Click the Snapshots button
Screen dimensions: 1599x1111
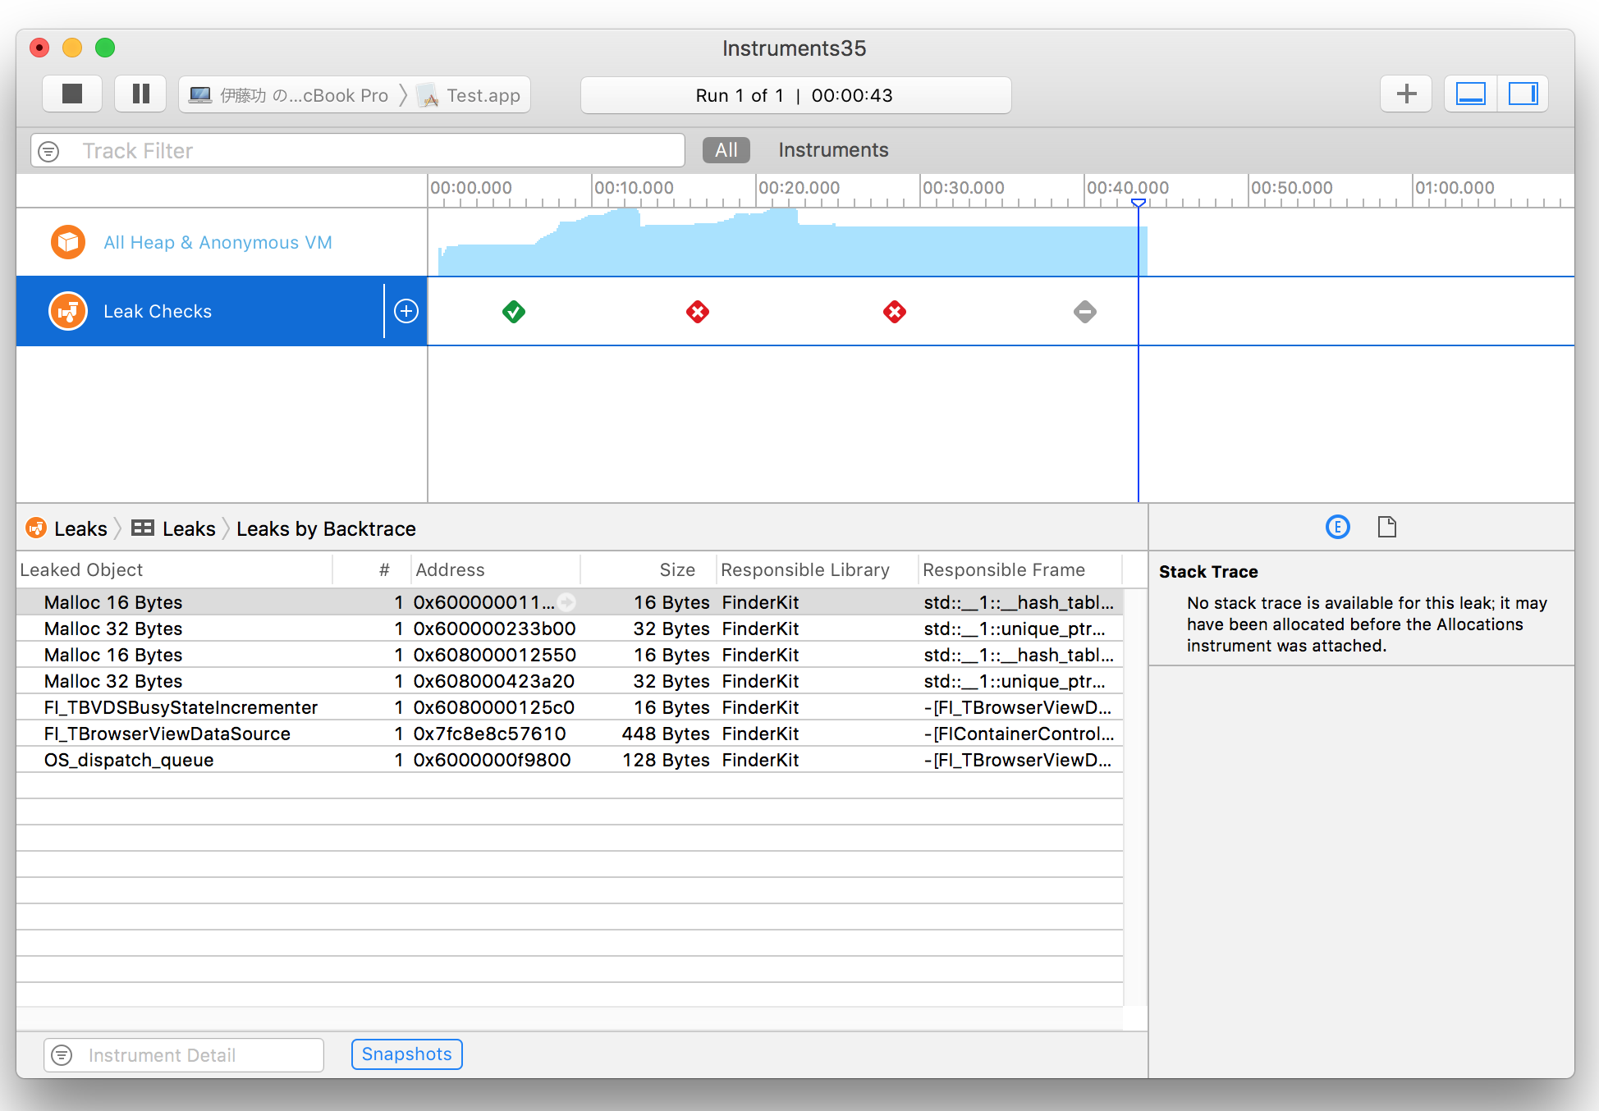pos(407,1054)
